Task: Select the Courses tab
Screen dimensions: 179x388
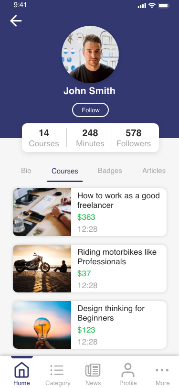Action: coord(65,171)
